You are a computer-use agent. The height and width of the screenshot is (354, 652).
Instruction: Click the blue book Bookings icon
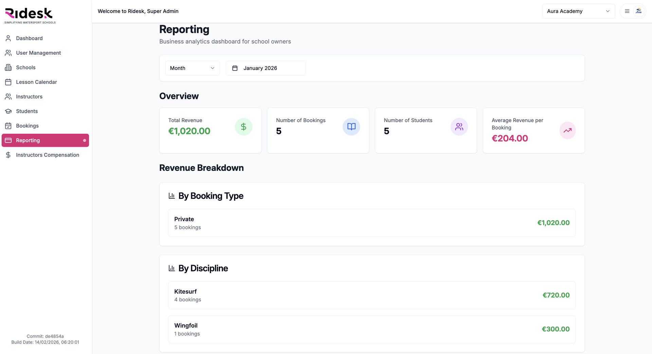(351, 127)
